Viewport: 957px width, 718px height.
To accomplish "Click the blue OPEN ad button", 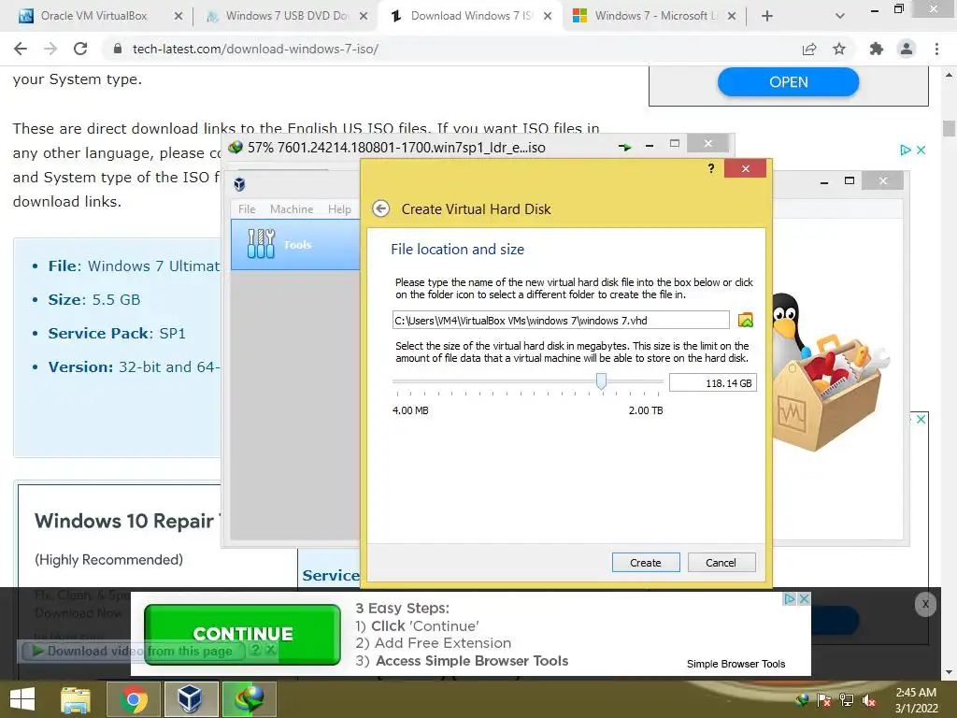I will coord(789,82).
